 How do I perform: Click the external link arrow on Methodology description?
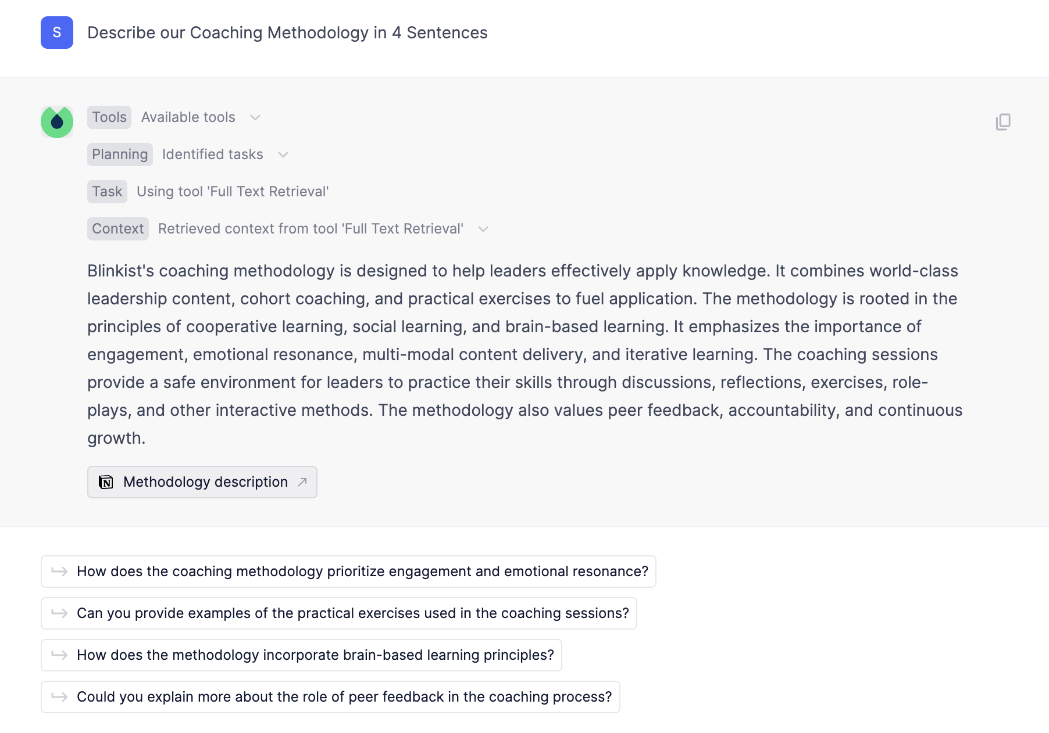coord(302,482)
